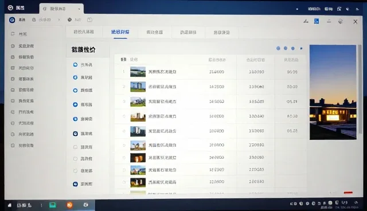
Task: Select the sixth radio option in the filter list
Action: (x=75, y=134)
